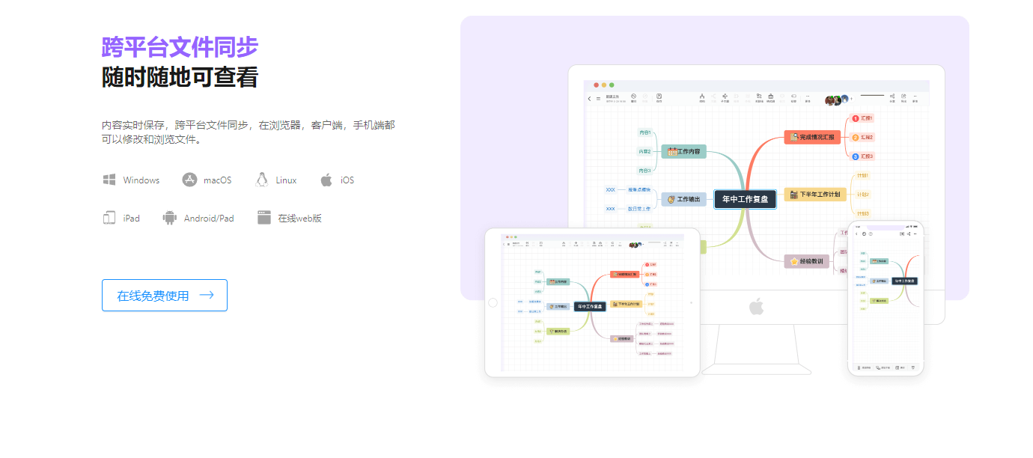
Task: Open the share icon at the top right
Action: click(892, 97)
